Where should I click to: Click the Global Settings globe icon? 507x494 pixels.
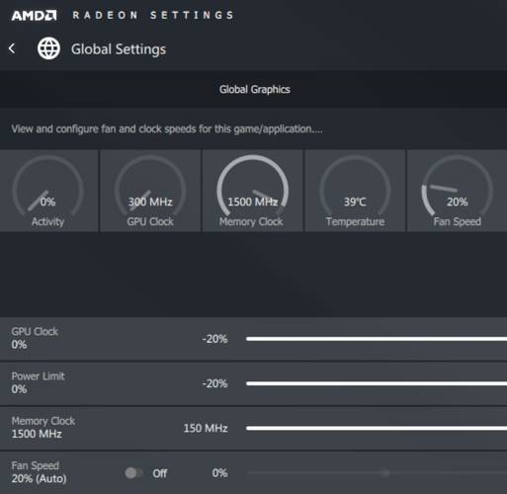[x=48, y=48]
